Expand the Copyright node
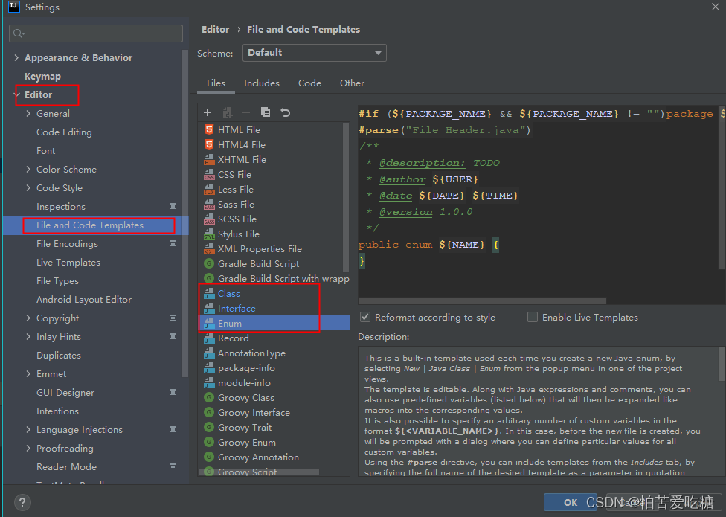Viewport: 726px width, 517px height. click(x=28, y=318)
